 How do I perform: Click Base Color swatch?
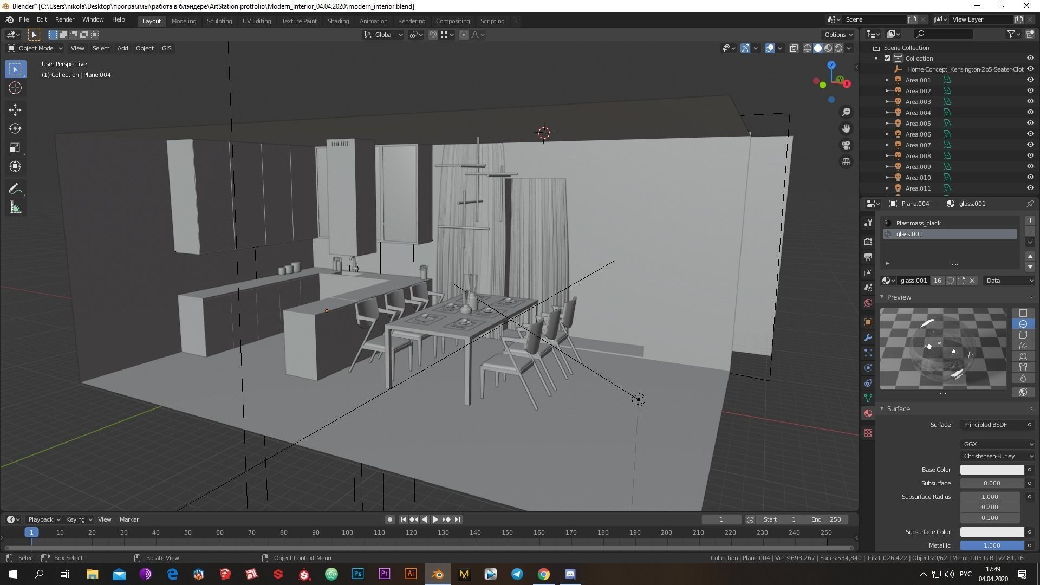pos(992,470)
